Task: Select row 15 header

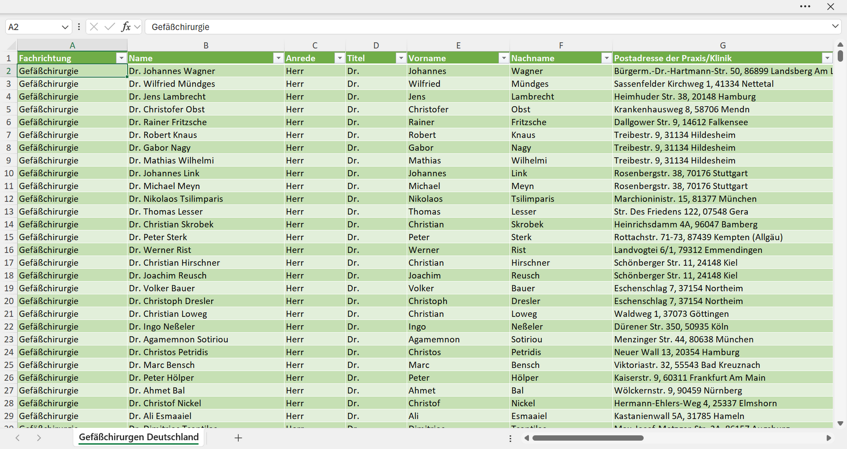Action: 9,237
